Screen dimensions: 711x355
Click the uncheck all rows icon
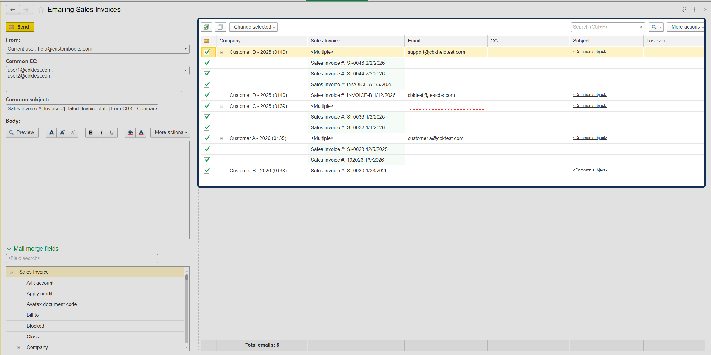(x=220, y=27)
